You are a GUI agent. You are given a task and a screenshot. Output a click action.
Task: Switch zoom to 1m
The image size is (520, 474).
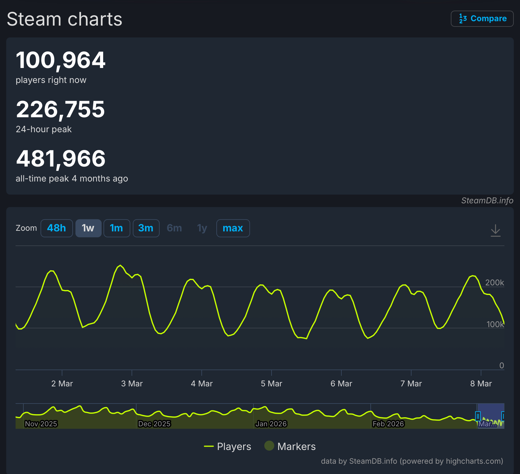(x=117, y=228)
